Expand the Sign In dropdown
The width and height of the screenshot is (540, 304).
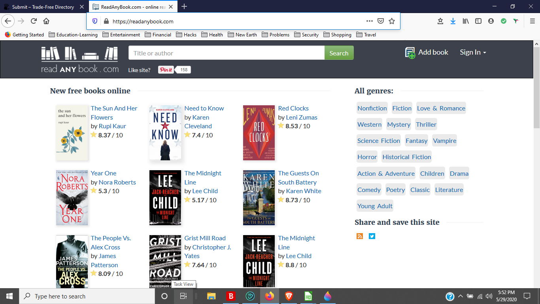[x=473, y=52]
